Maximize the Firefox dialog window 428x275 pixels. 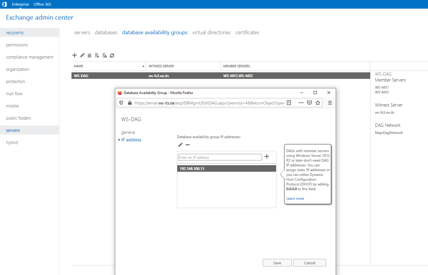[x=315, y=93]
